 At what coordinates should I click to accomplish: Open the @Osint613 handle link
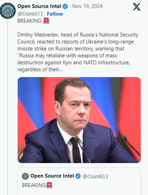[30, 14]
